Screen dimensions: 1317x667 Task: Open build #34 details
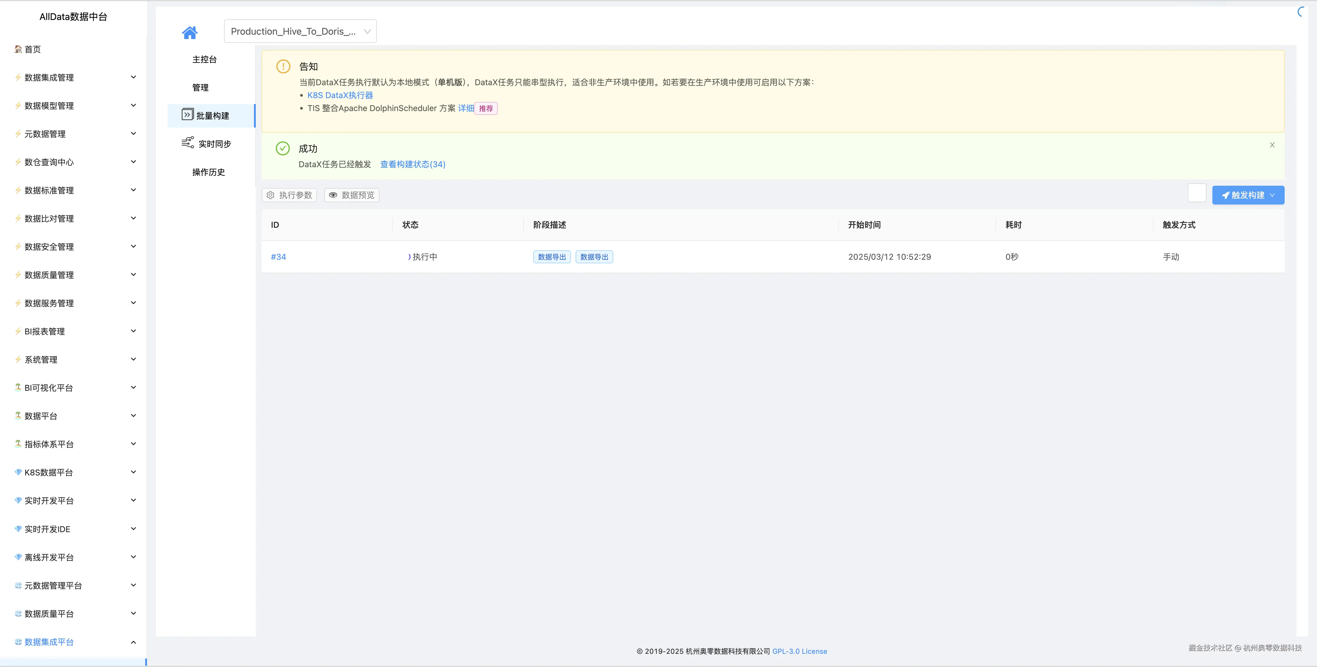(278, 257)
